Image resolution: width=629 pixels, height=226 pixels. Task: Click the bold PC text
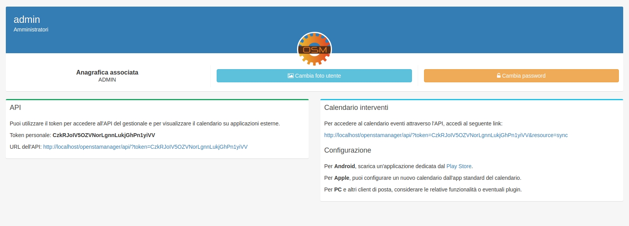(x=338, y=189)
